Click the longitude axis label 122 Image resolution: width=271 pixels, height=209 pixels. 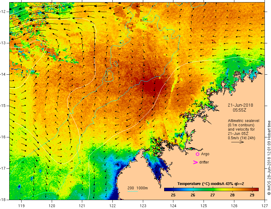pyautogui.click(x=112, y=206)
